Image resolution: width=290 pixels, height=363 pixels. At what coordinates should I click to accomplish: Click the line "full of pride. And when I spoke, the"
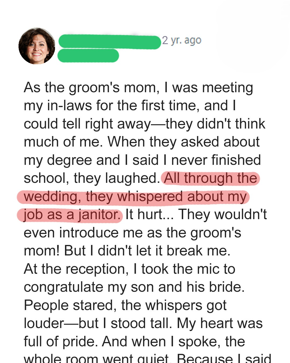tap(134, 342)
